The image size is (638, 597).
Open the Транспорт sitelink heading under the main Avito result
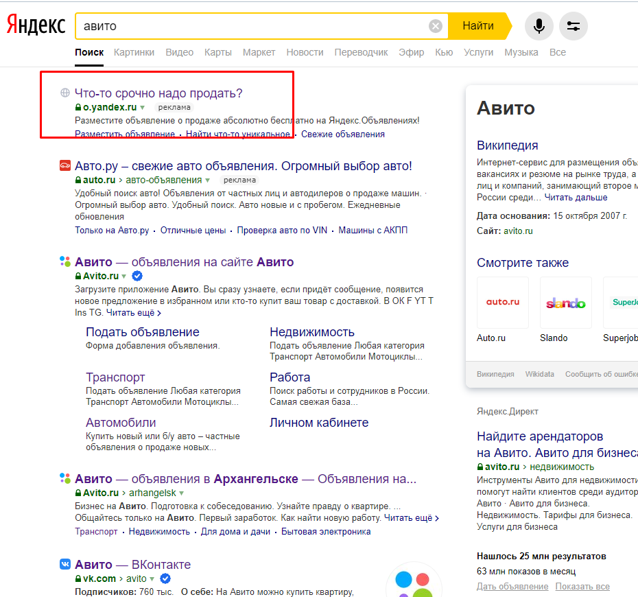[115, 377]
